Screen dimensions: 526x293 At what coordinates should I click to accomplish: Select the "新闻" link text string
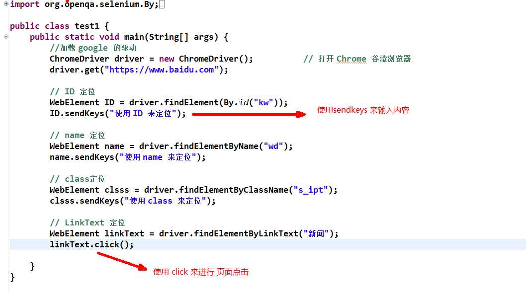coord(316,233)
